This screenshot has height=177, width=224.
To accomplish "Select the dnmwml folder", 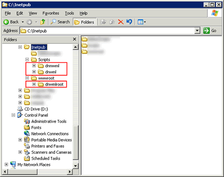I will (x=52, y=66).
